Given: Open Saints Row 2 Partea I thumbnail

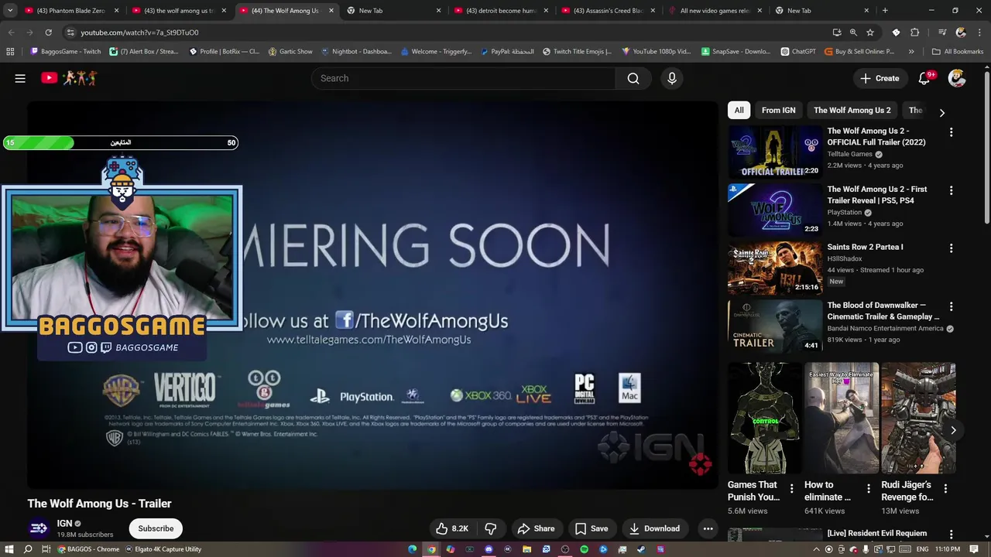Looking at the screenshot, I should (775, 268).
